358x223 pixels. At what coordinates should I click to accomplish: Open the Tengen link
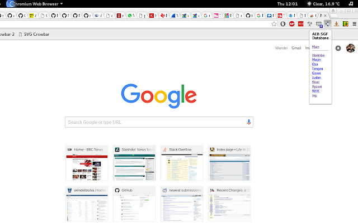tap(317, 69)
